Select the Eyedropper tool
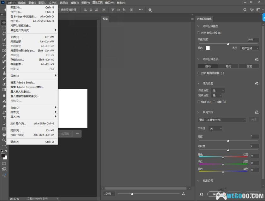The image size is (265, 201). click(4, 57)
